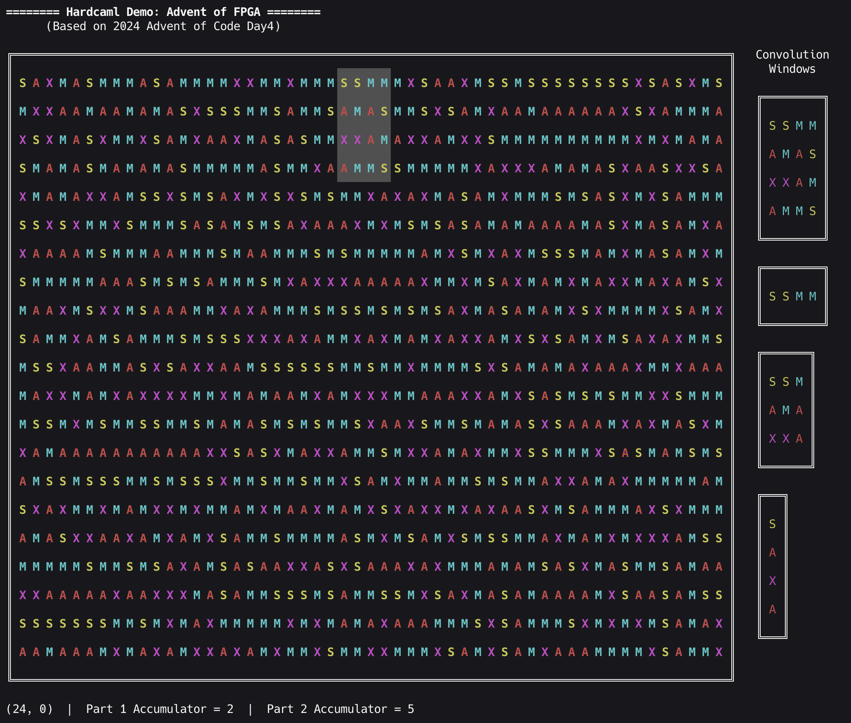The image size is (851, 723).
Task: Click the 'Convolution Windows' heading
Action: point(792,62)
